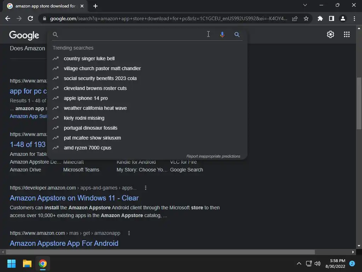Click the horizontal scrollbar thumb

pyautogui.click(x=160, y=252)
